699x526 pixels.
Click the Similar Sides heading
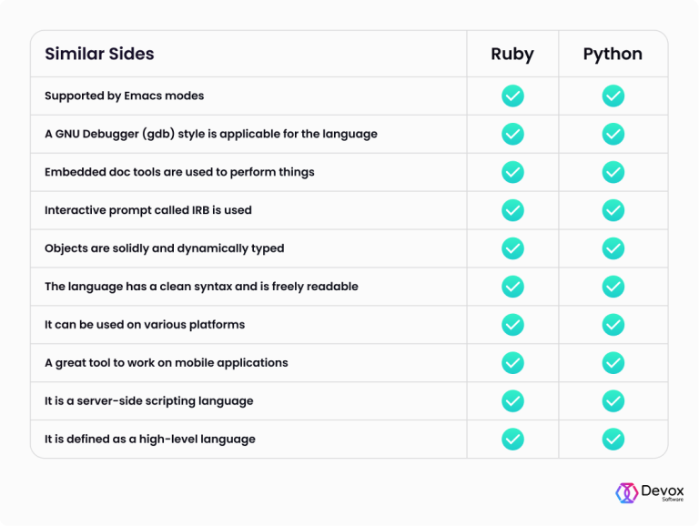[99, 54]
